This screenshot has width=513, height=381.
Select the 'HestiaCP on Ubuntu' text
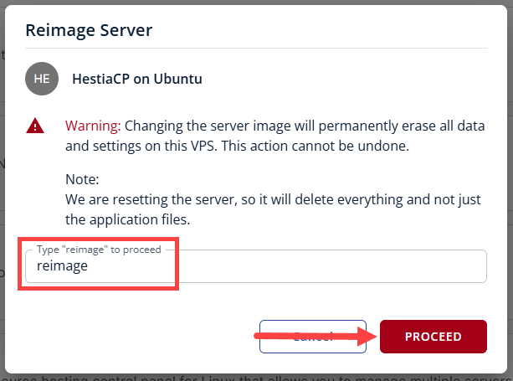tap(137, 79)
